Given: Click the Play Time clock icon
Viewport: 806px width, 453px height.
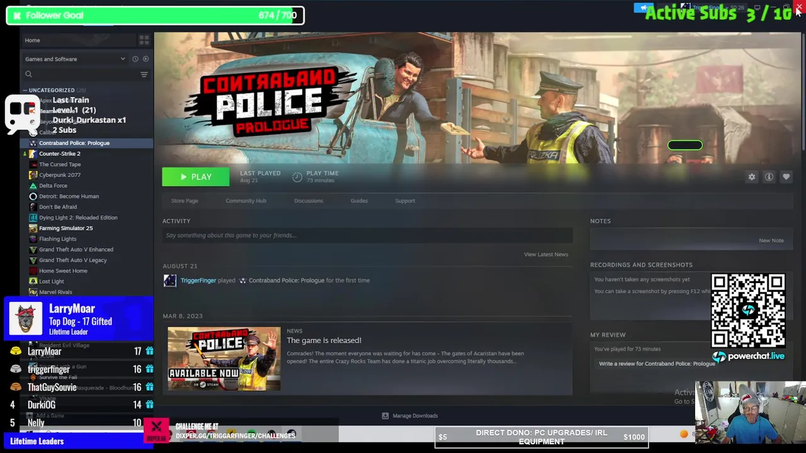Looking at the screenshot, I should [297, 177].
